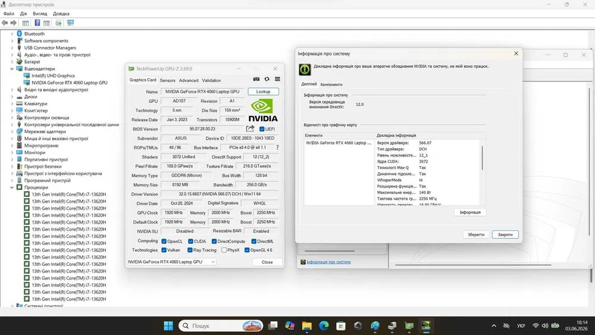Open Copilot app on the taskbar
595x335 pixels.
coord(290,325)
